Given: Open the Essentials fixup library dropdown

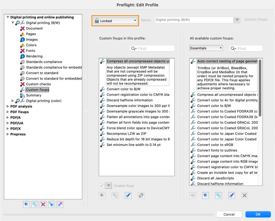Looking at the screenshot, I should [206, 48].
